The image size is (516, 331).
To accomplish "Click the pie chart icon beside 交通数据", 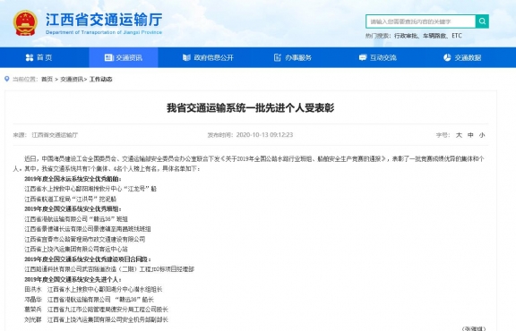I will tap(447, 58).
